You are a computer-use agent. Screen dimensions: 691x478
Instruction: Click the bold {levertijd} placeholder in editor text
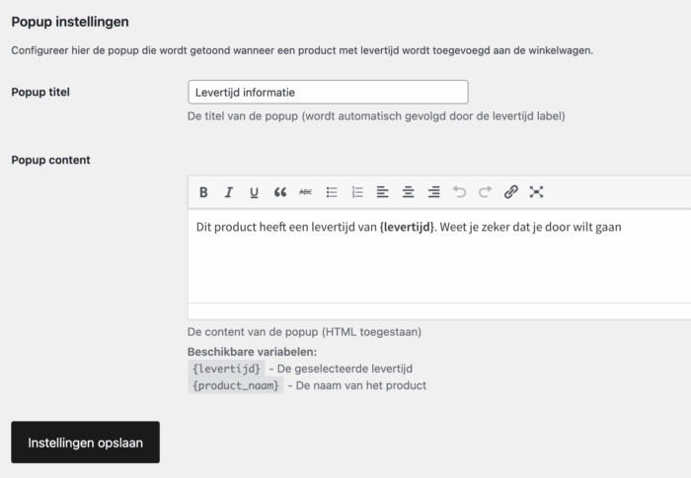click(407, 228)
